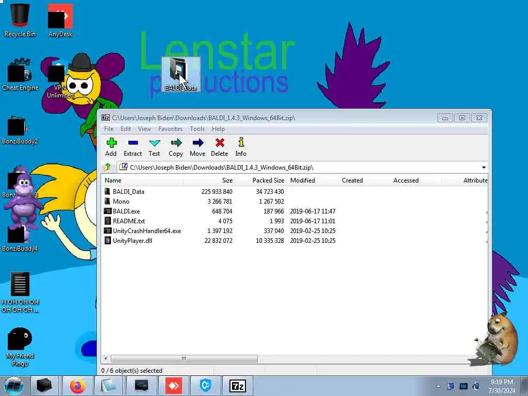Open the Tools menu
Image resolution: width=528 pixels, height=396 pixels.
point(197,129)
